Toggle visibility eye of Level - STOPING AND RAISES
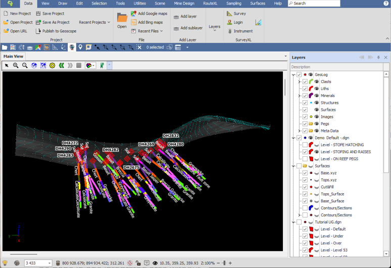 [317, 152]
